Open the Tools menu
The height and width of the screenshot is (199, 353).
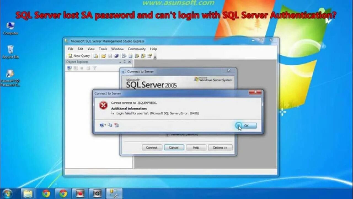103,49
